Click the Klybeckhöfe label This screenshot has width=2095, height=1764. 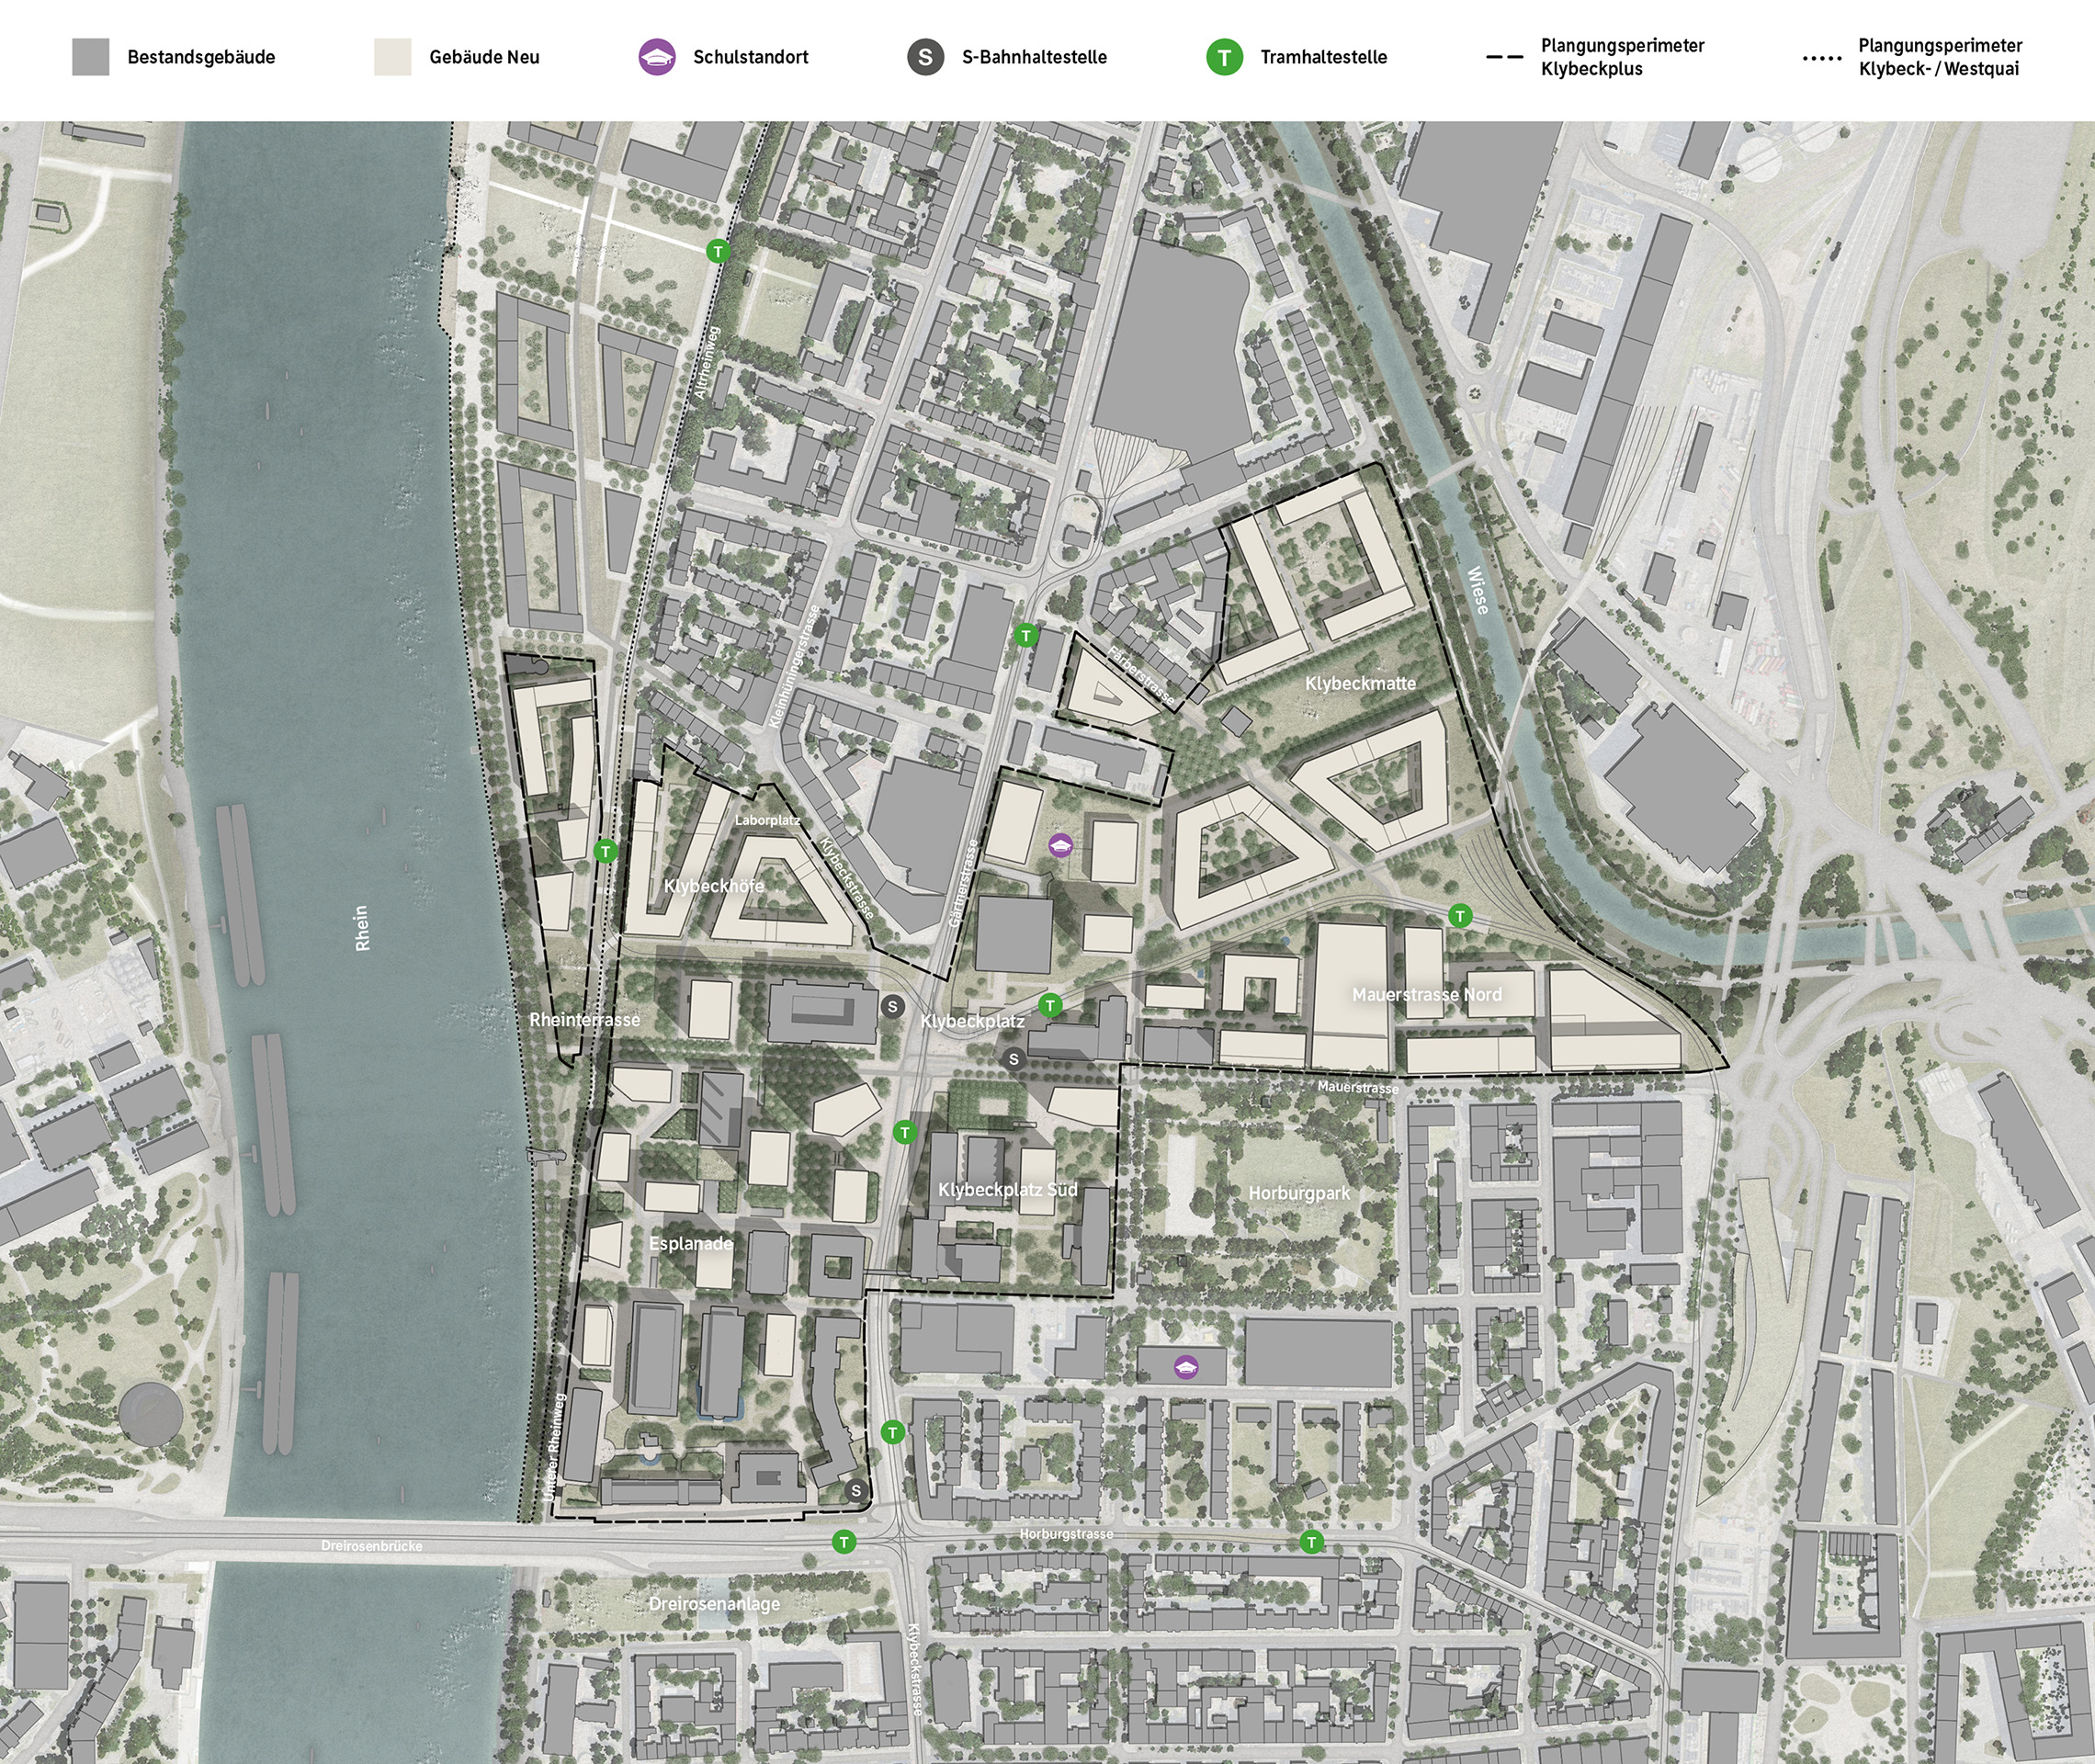(x=713, y=886)
